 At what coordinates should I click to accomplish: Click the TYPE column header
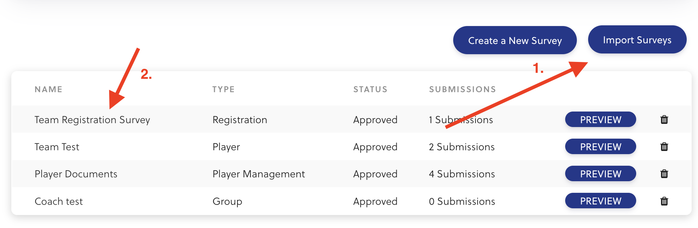pos(223,89)
